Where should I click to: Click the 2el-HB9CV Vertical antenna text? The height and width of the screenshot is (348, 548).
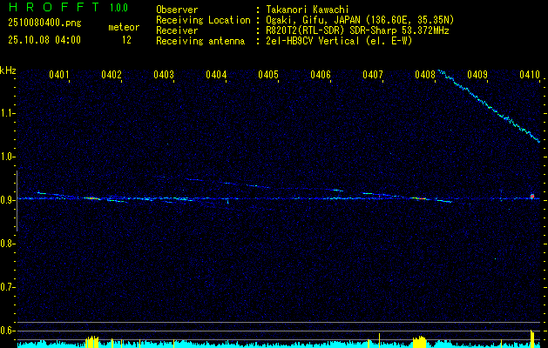pyautogui.click(x=339, y=41)
